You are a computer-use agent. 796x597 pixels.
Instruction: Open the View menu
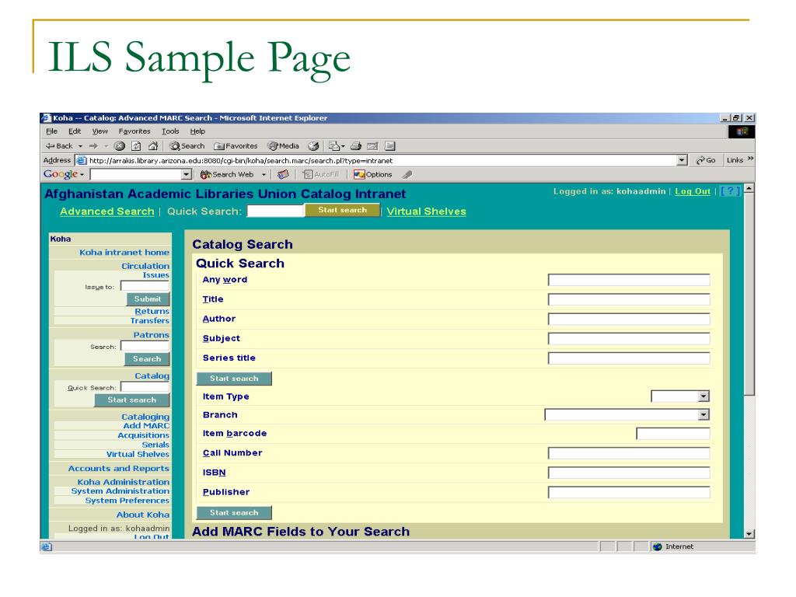point(99,131)
